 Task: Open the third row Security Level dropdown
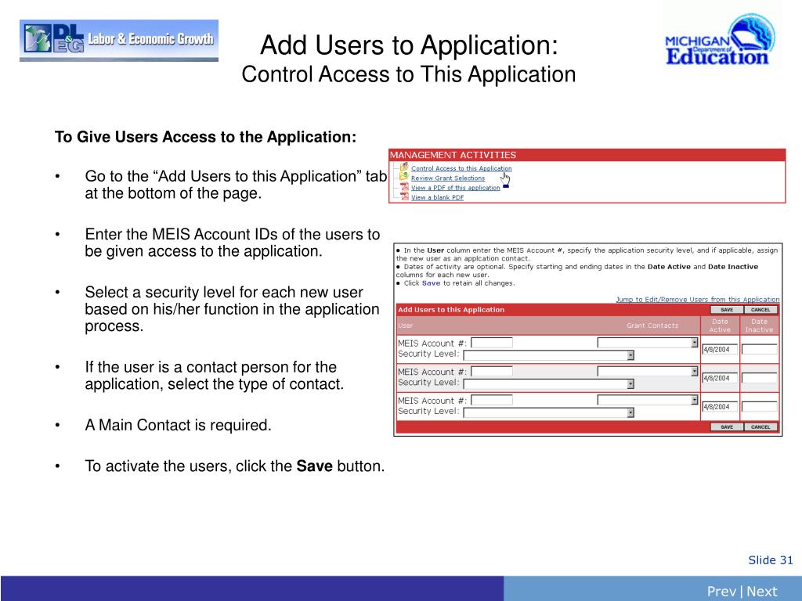click(x=549, y=412)
